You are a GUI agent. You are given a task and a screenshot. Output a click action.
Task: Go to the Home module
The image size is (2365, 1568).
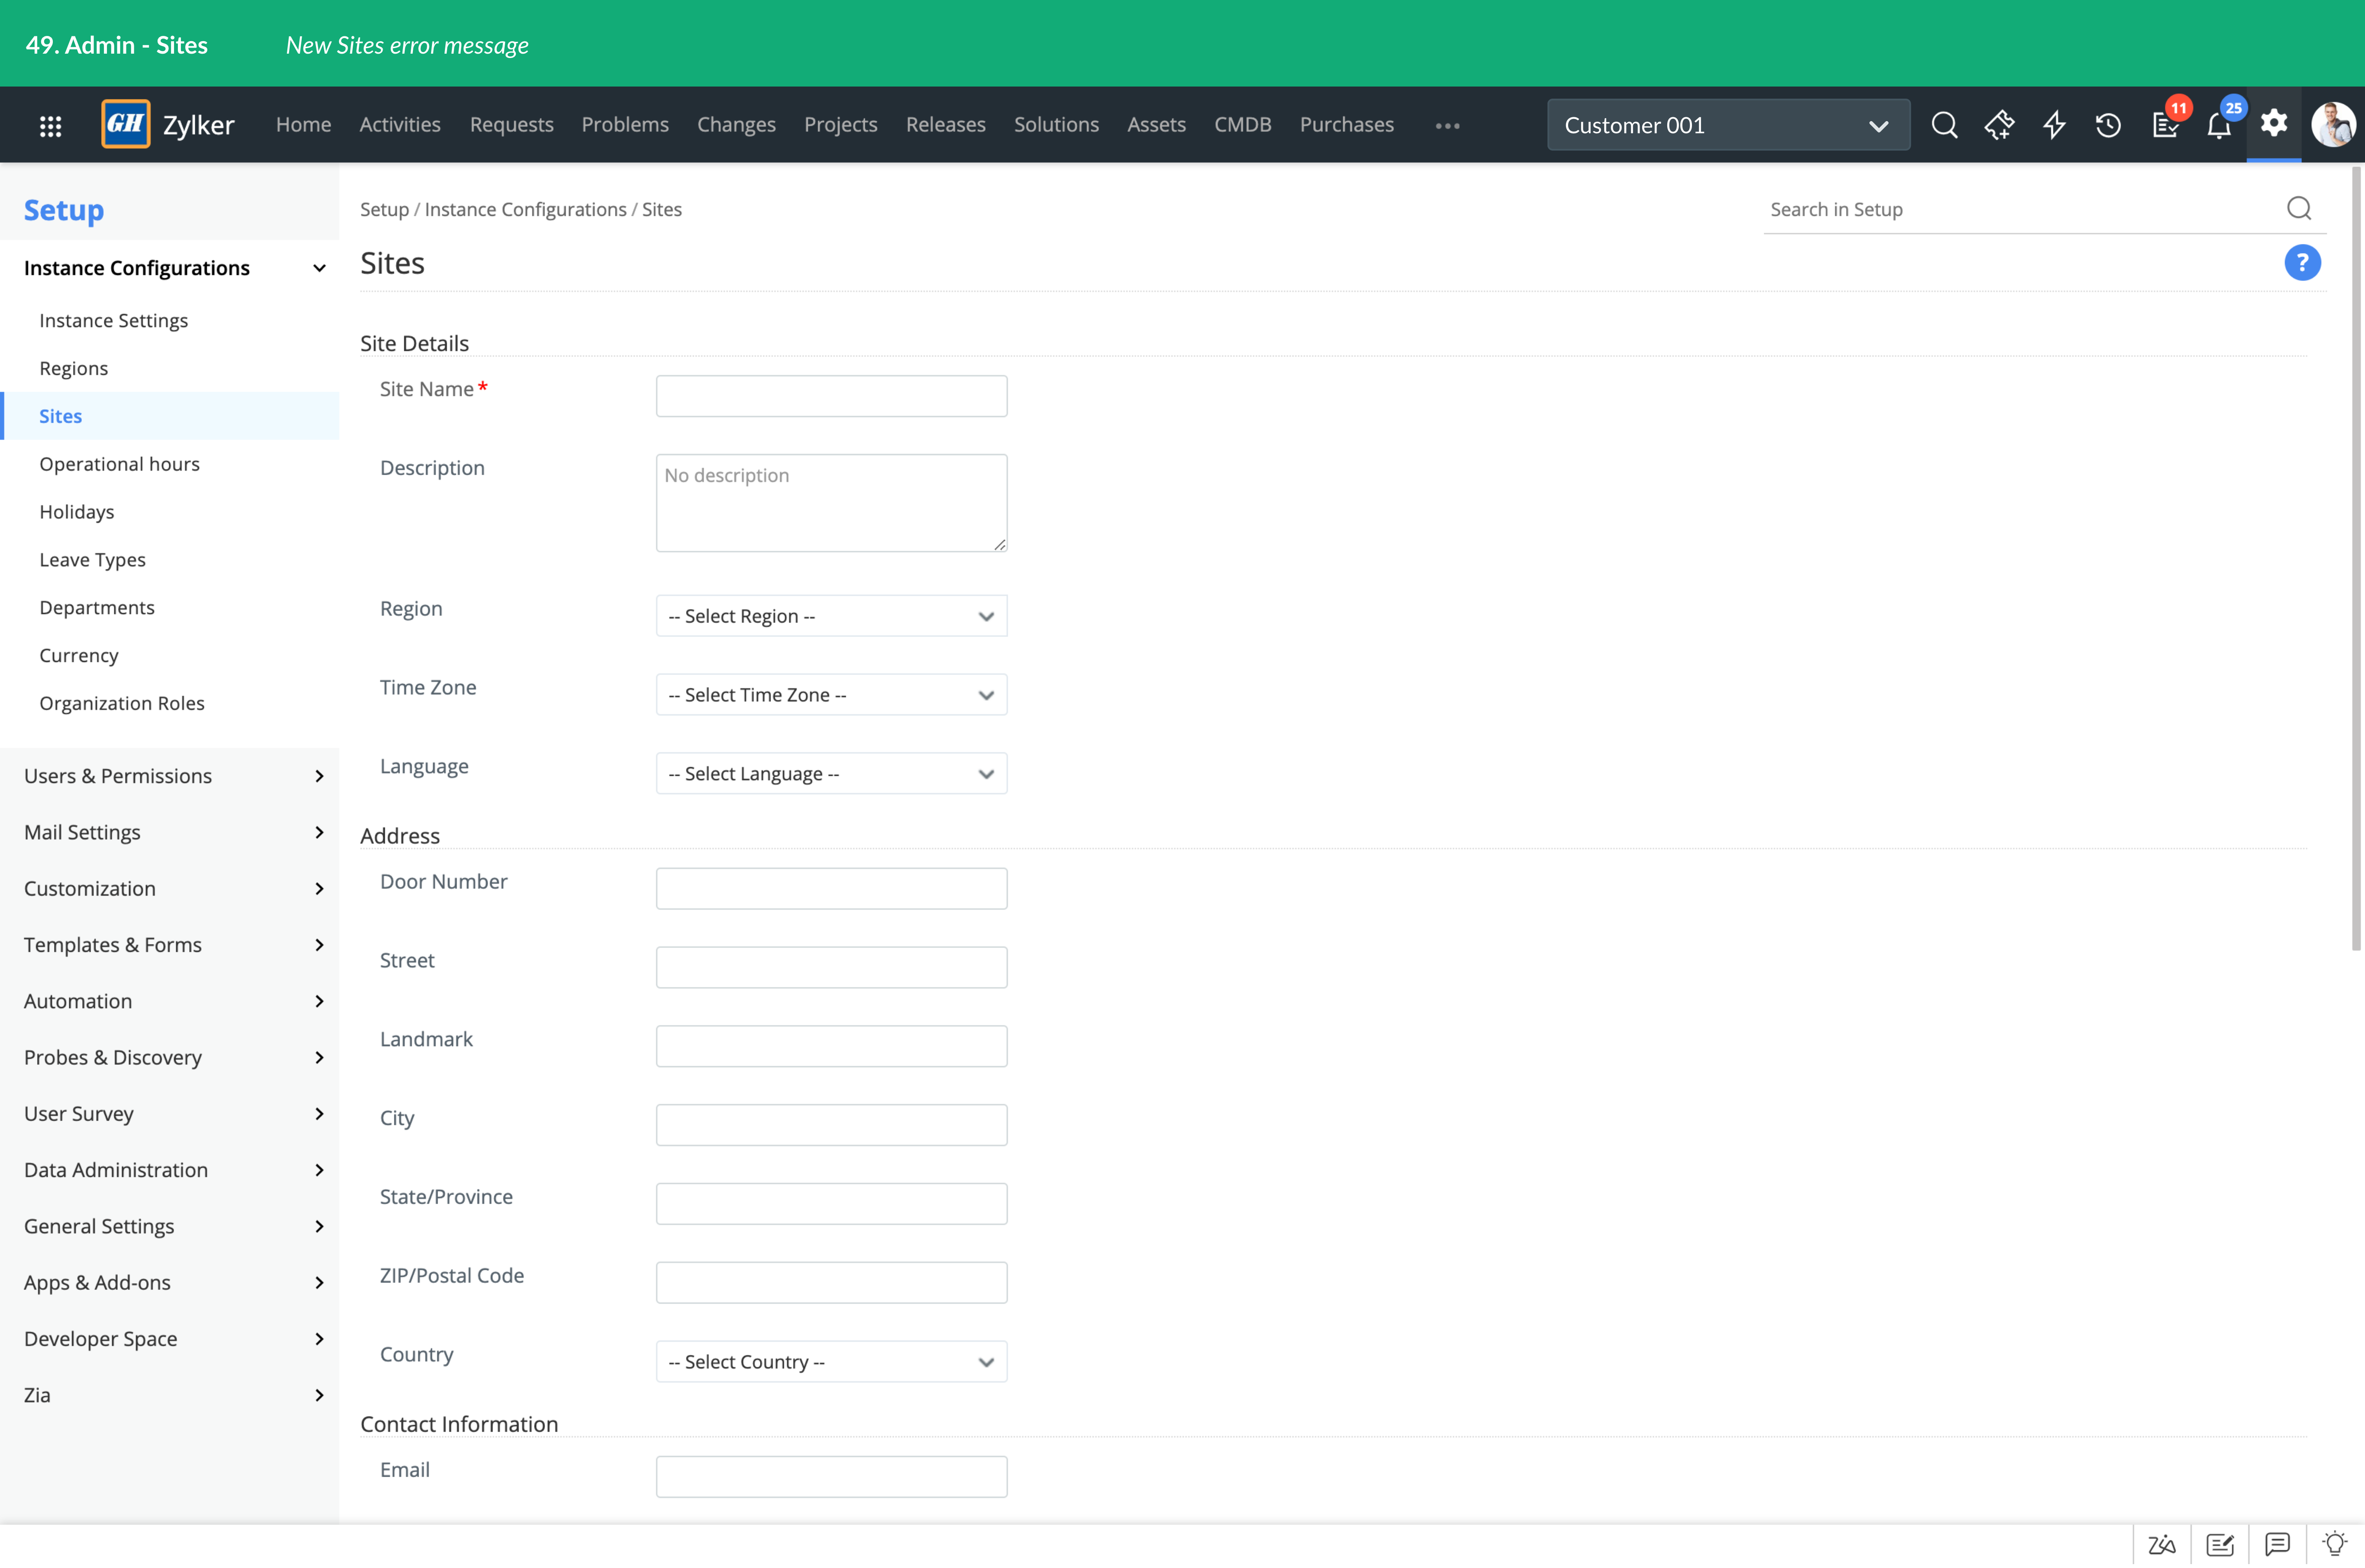click(303, 124)
